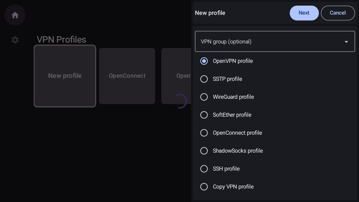Click the Next button
The height and width of the screenshot is (202, 359).
(x=304, y=13)
